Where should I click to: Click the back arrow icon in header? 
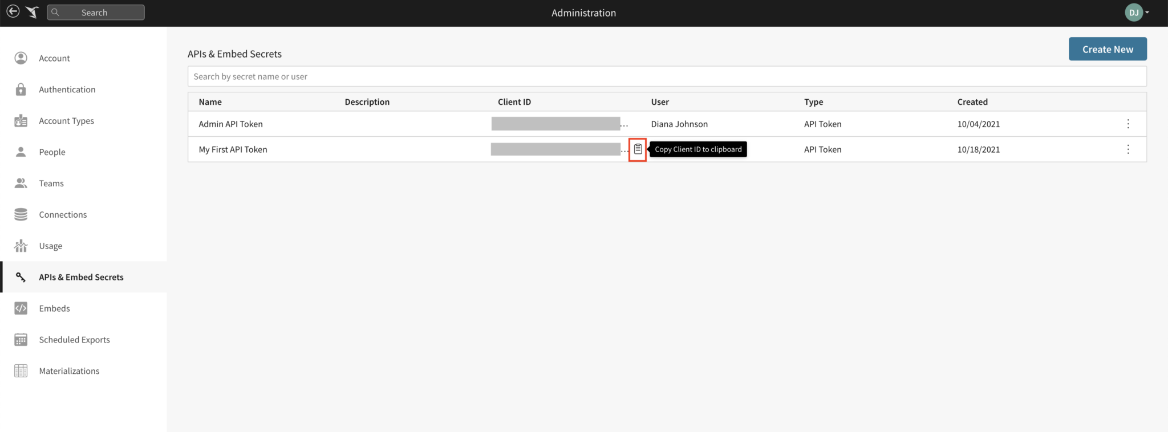[x=13, y=12]
